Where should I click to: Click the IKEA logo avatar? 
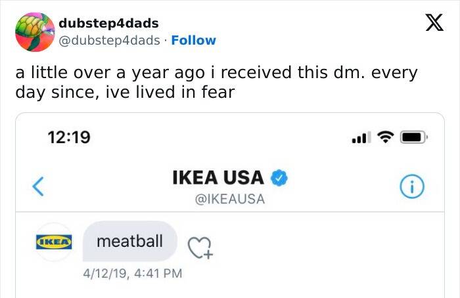[x=55, y=242]
